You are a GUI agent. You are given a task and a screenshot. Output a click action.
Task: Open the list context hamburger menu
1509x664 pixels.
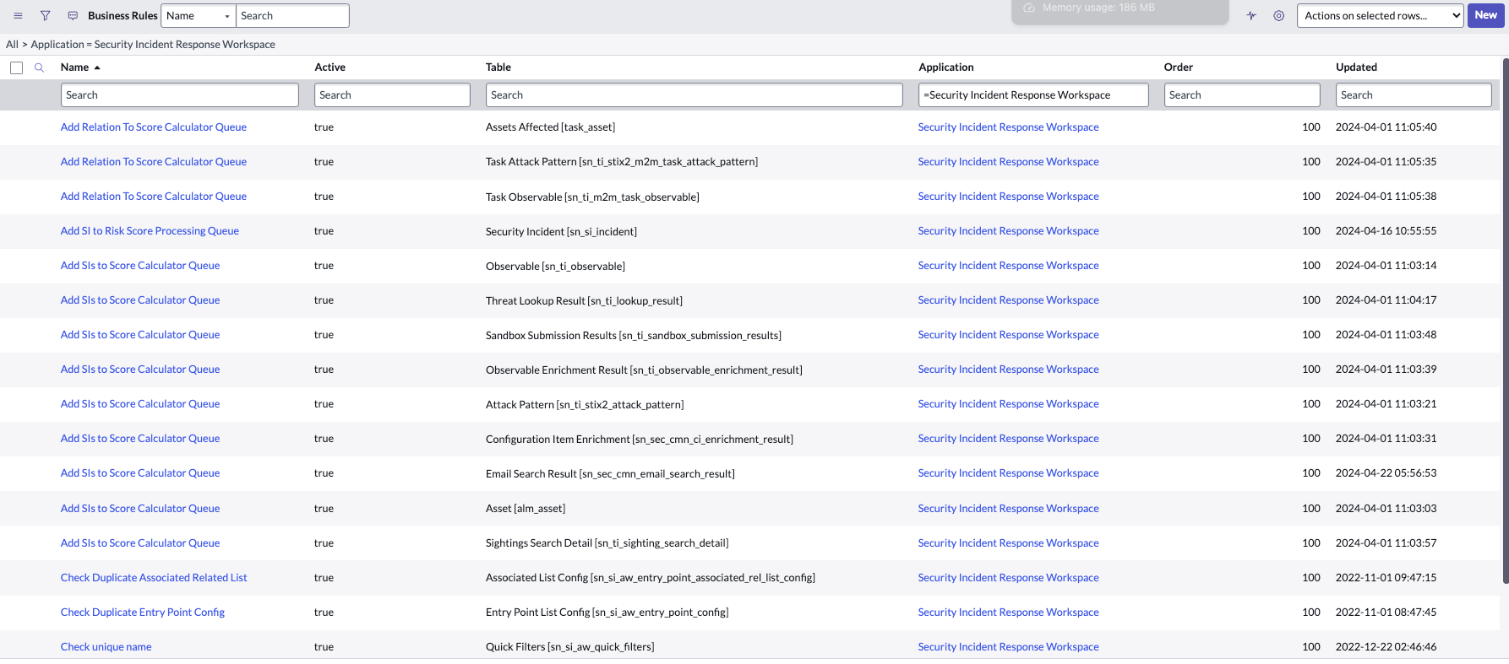tap(18, 16)
